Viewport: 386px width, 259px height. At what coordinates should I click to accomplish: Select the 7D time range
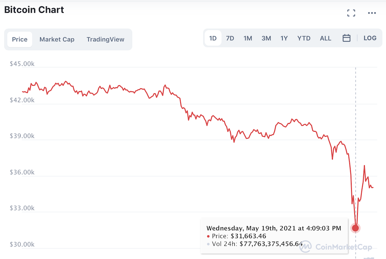point(230,39)
